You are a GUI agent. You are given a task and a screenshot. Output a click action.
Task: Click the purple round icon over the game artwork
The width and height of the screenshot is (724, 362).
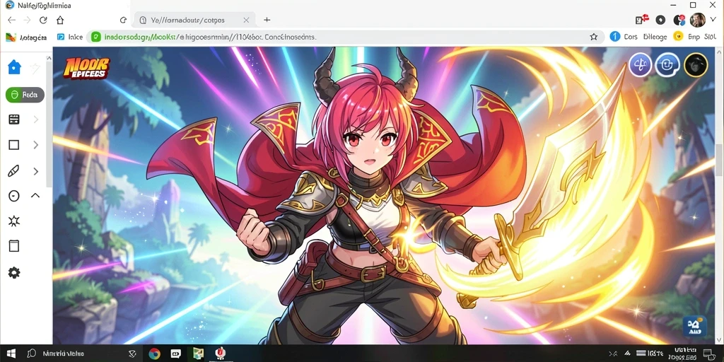(x=641, y=65)
